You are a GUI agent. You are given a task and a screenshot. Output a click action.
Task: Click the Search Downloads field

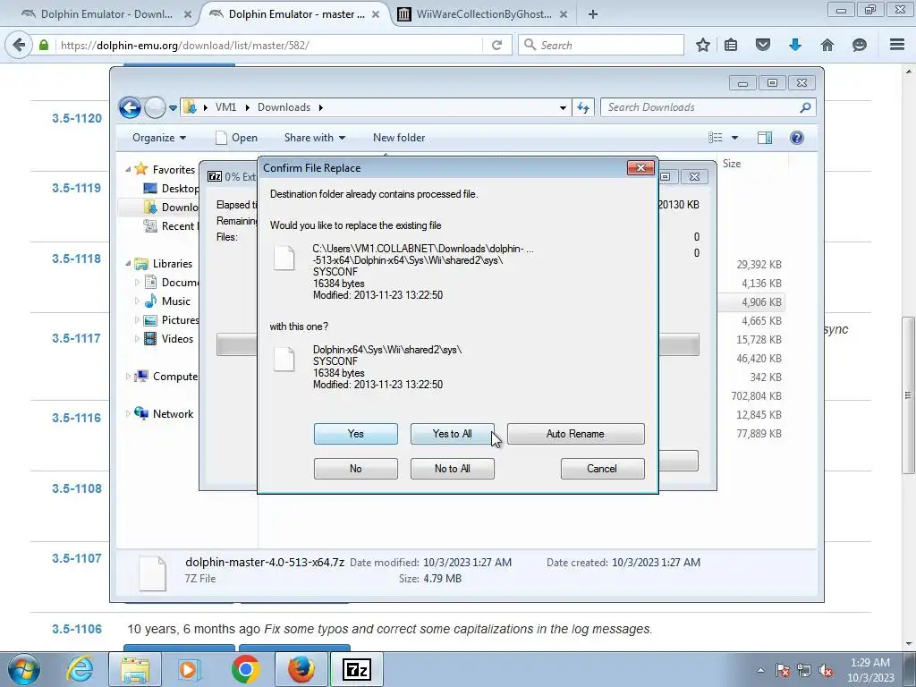click(x=701, y=107)
